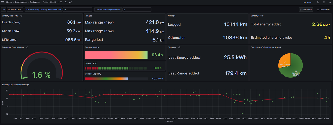Click Summary AC/DC Energy Added title
The height and width of the screenshot is (125, 333).
(266, 47)
